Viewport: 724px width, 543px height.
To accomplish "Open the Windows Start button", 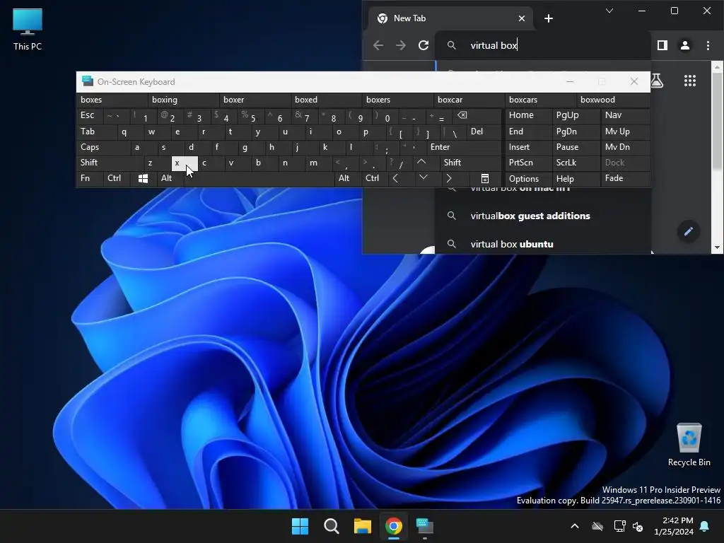I will [300, 526].
